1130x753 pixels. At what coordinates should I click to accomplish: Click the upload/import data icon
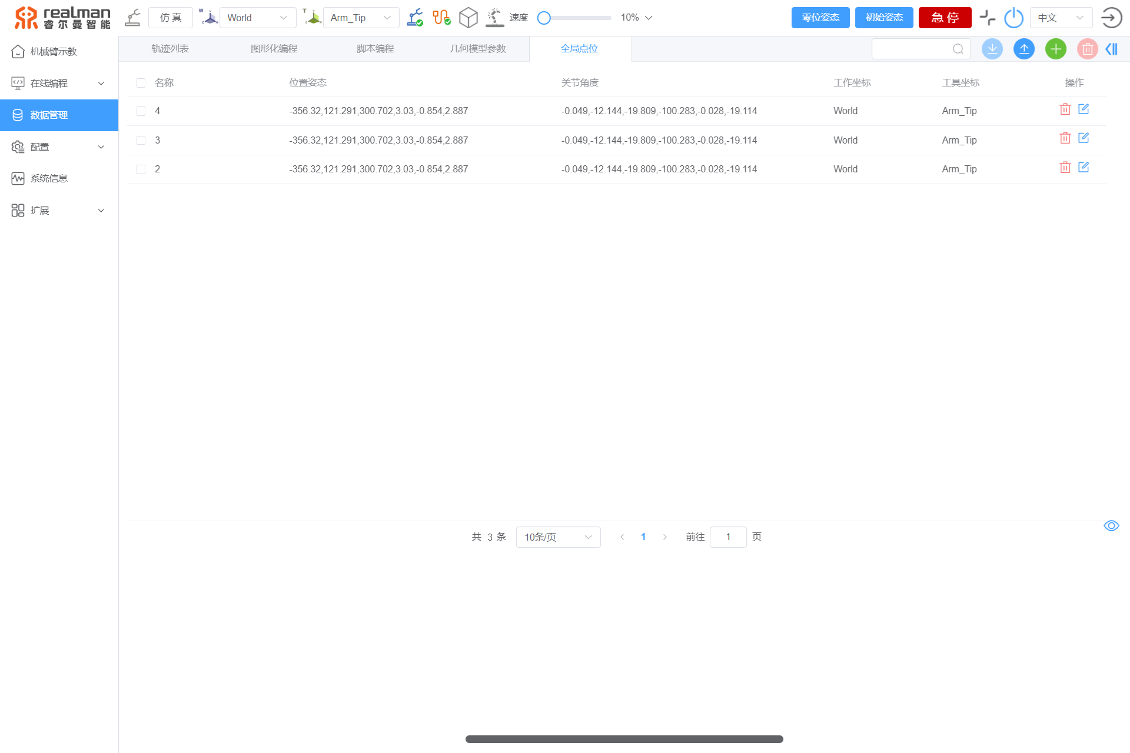(x=1024, y=49)
